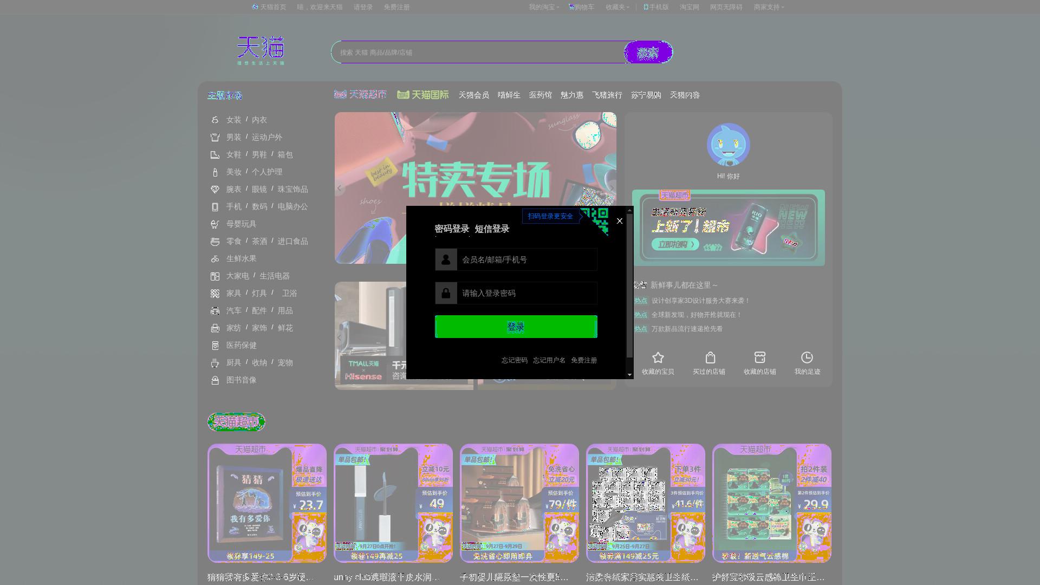Viewport: 1040px width, 585px height.
Task: Open 苏宁易购 nav item
Action: [x=646, y=95]
